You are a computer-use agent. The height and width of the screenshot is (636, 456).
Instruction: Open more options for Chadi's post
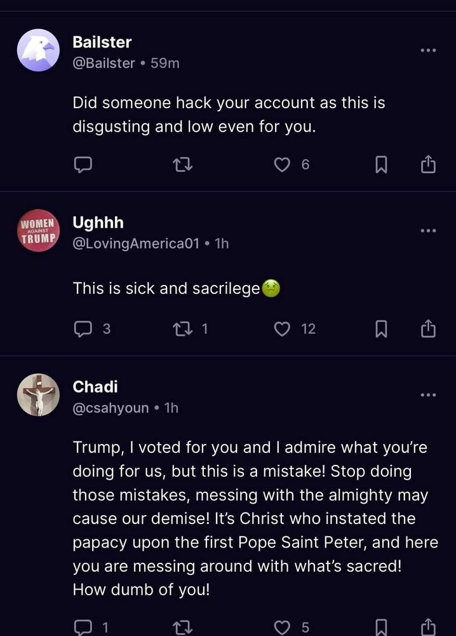428,395
